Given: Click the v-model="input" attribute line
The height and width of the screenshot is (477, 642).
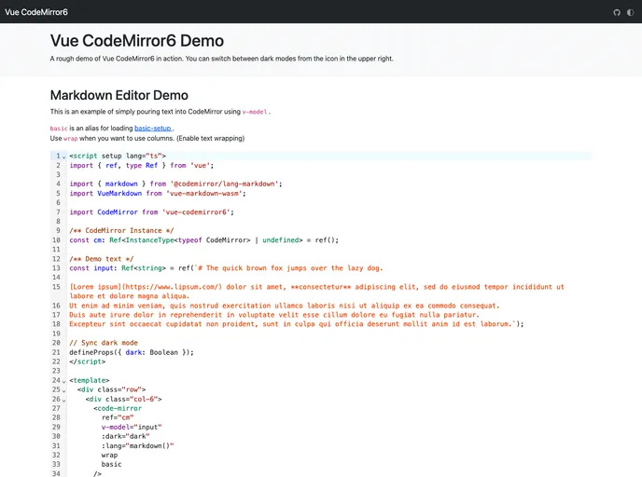Looking at the screenshot, I should 132,427.
